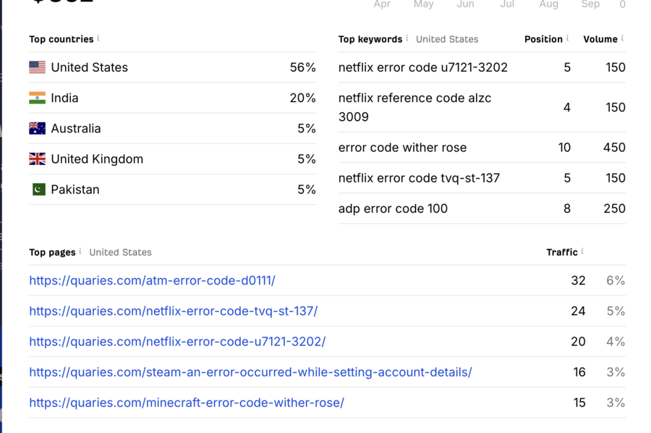Click the Australia flag icon
This screenshot has height=433, width=651.
coord(37,128)
